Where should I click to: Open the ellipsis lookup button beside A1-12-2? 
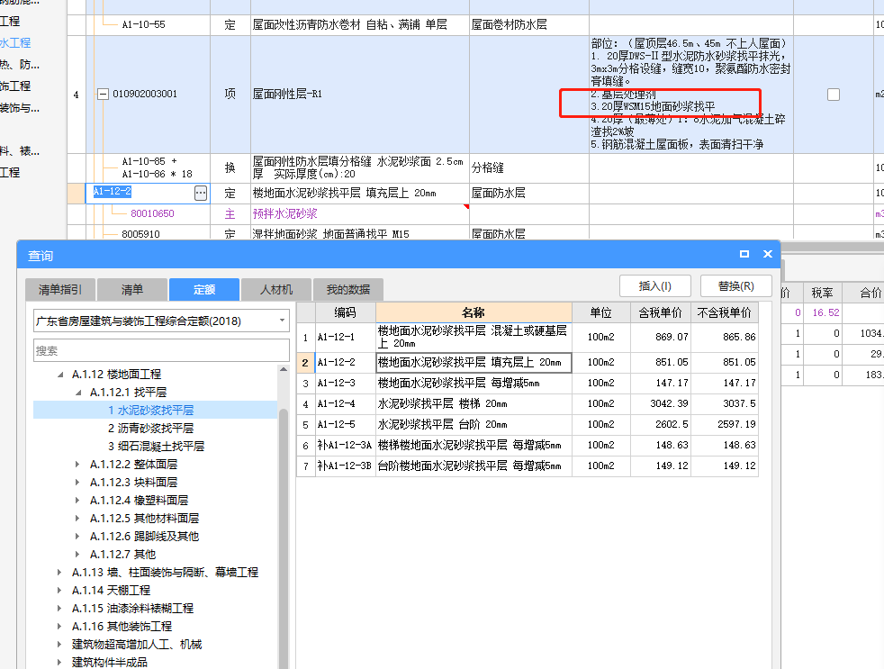pos(200,194)
